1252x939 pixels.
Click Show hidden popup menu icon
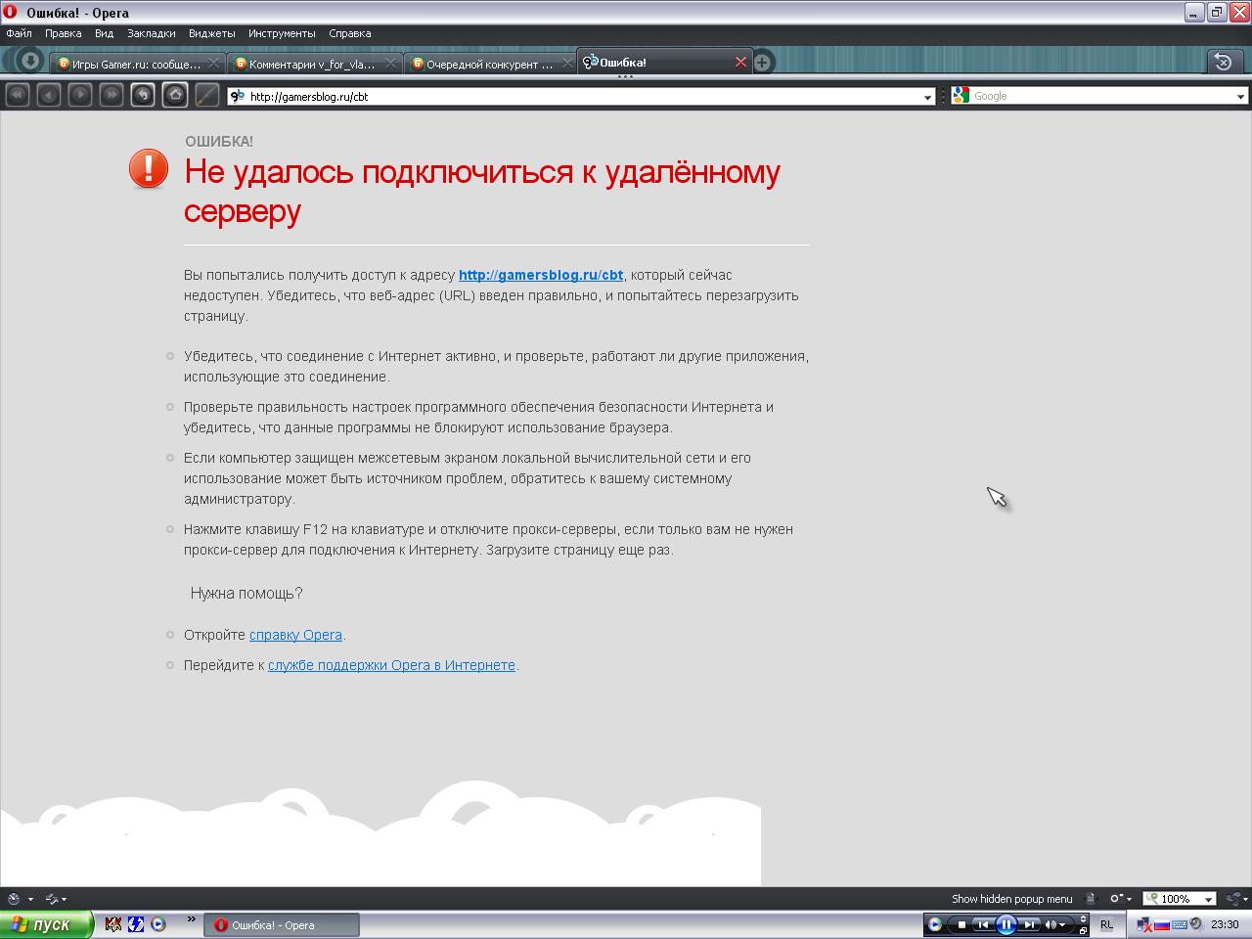(1011, 899)
